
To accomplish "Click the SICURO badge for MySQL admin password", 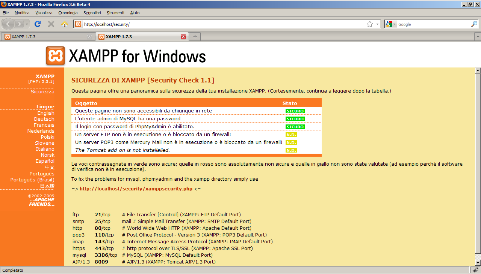I will pyautogui.click(x=295, y=119).
